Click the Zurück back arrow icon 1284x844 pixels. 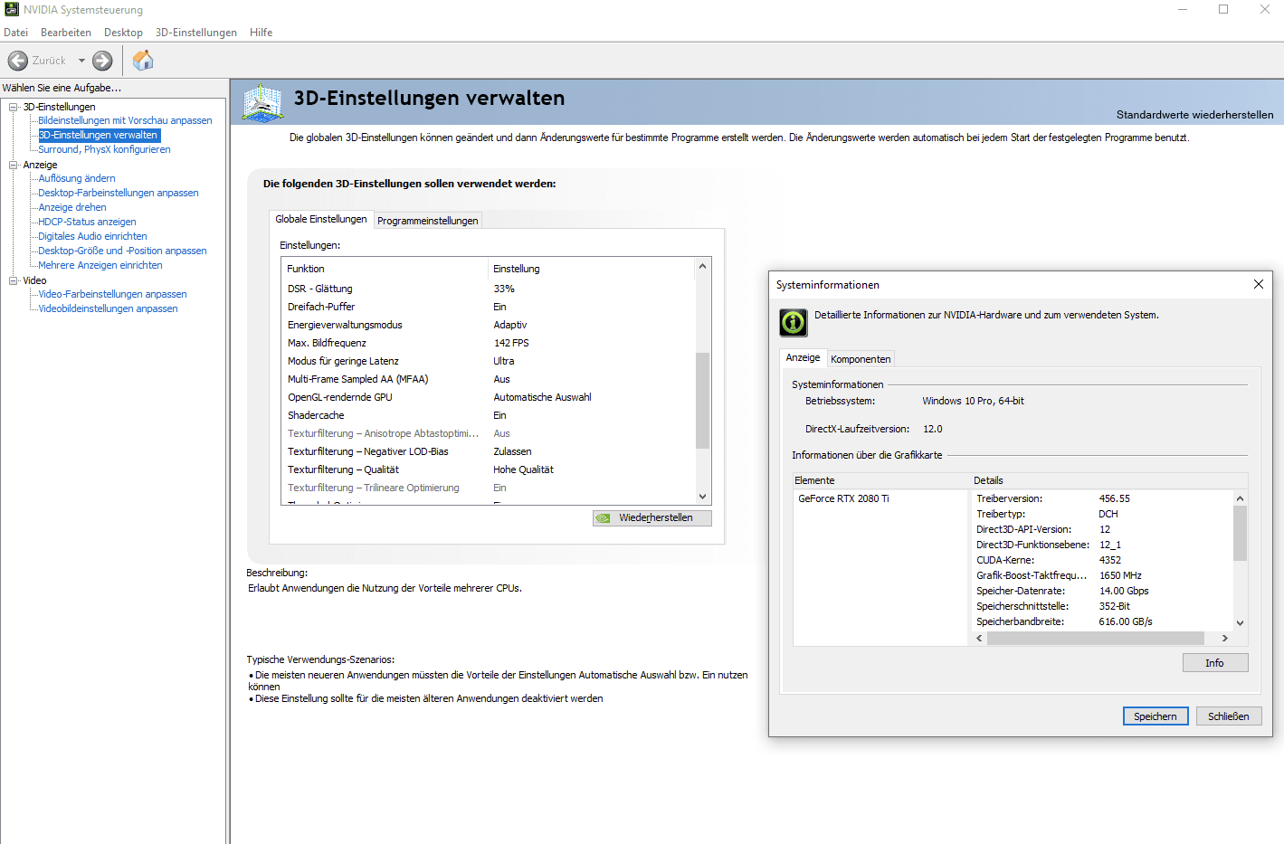[17, 61]
